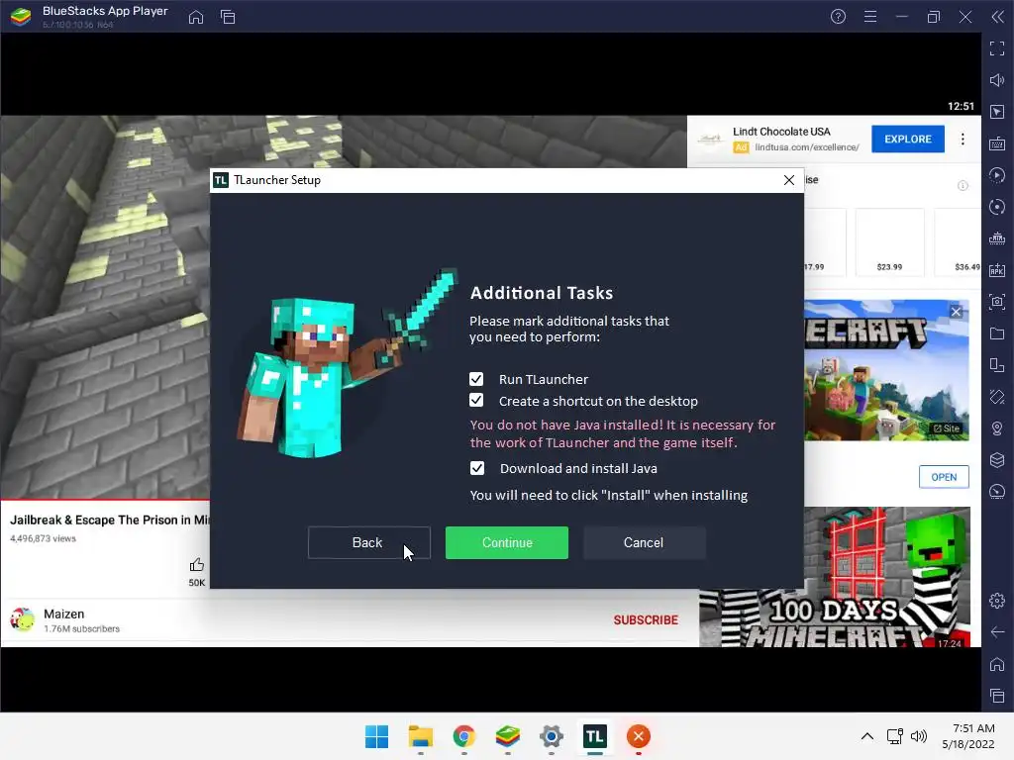
Task: Open Windows Start menu
Action: 376,736
